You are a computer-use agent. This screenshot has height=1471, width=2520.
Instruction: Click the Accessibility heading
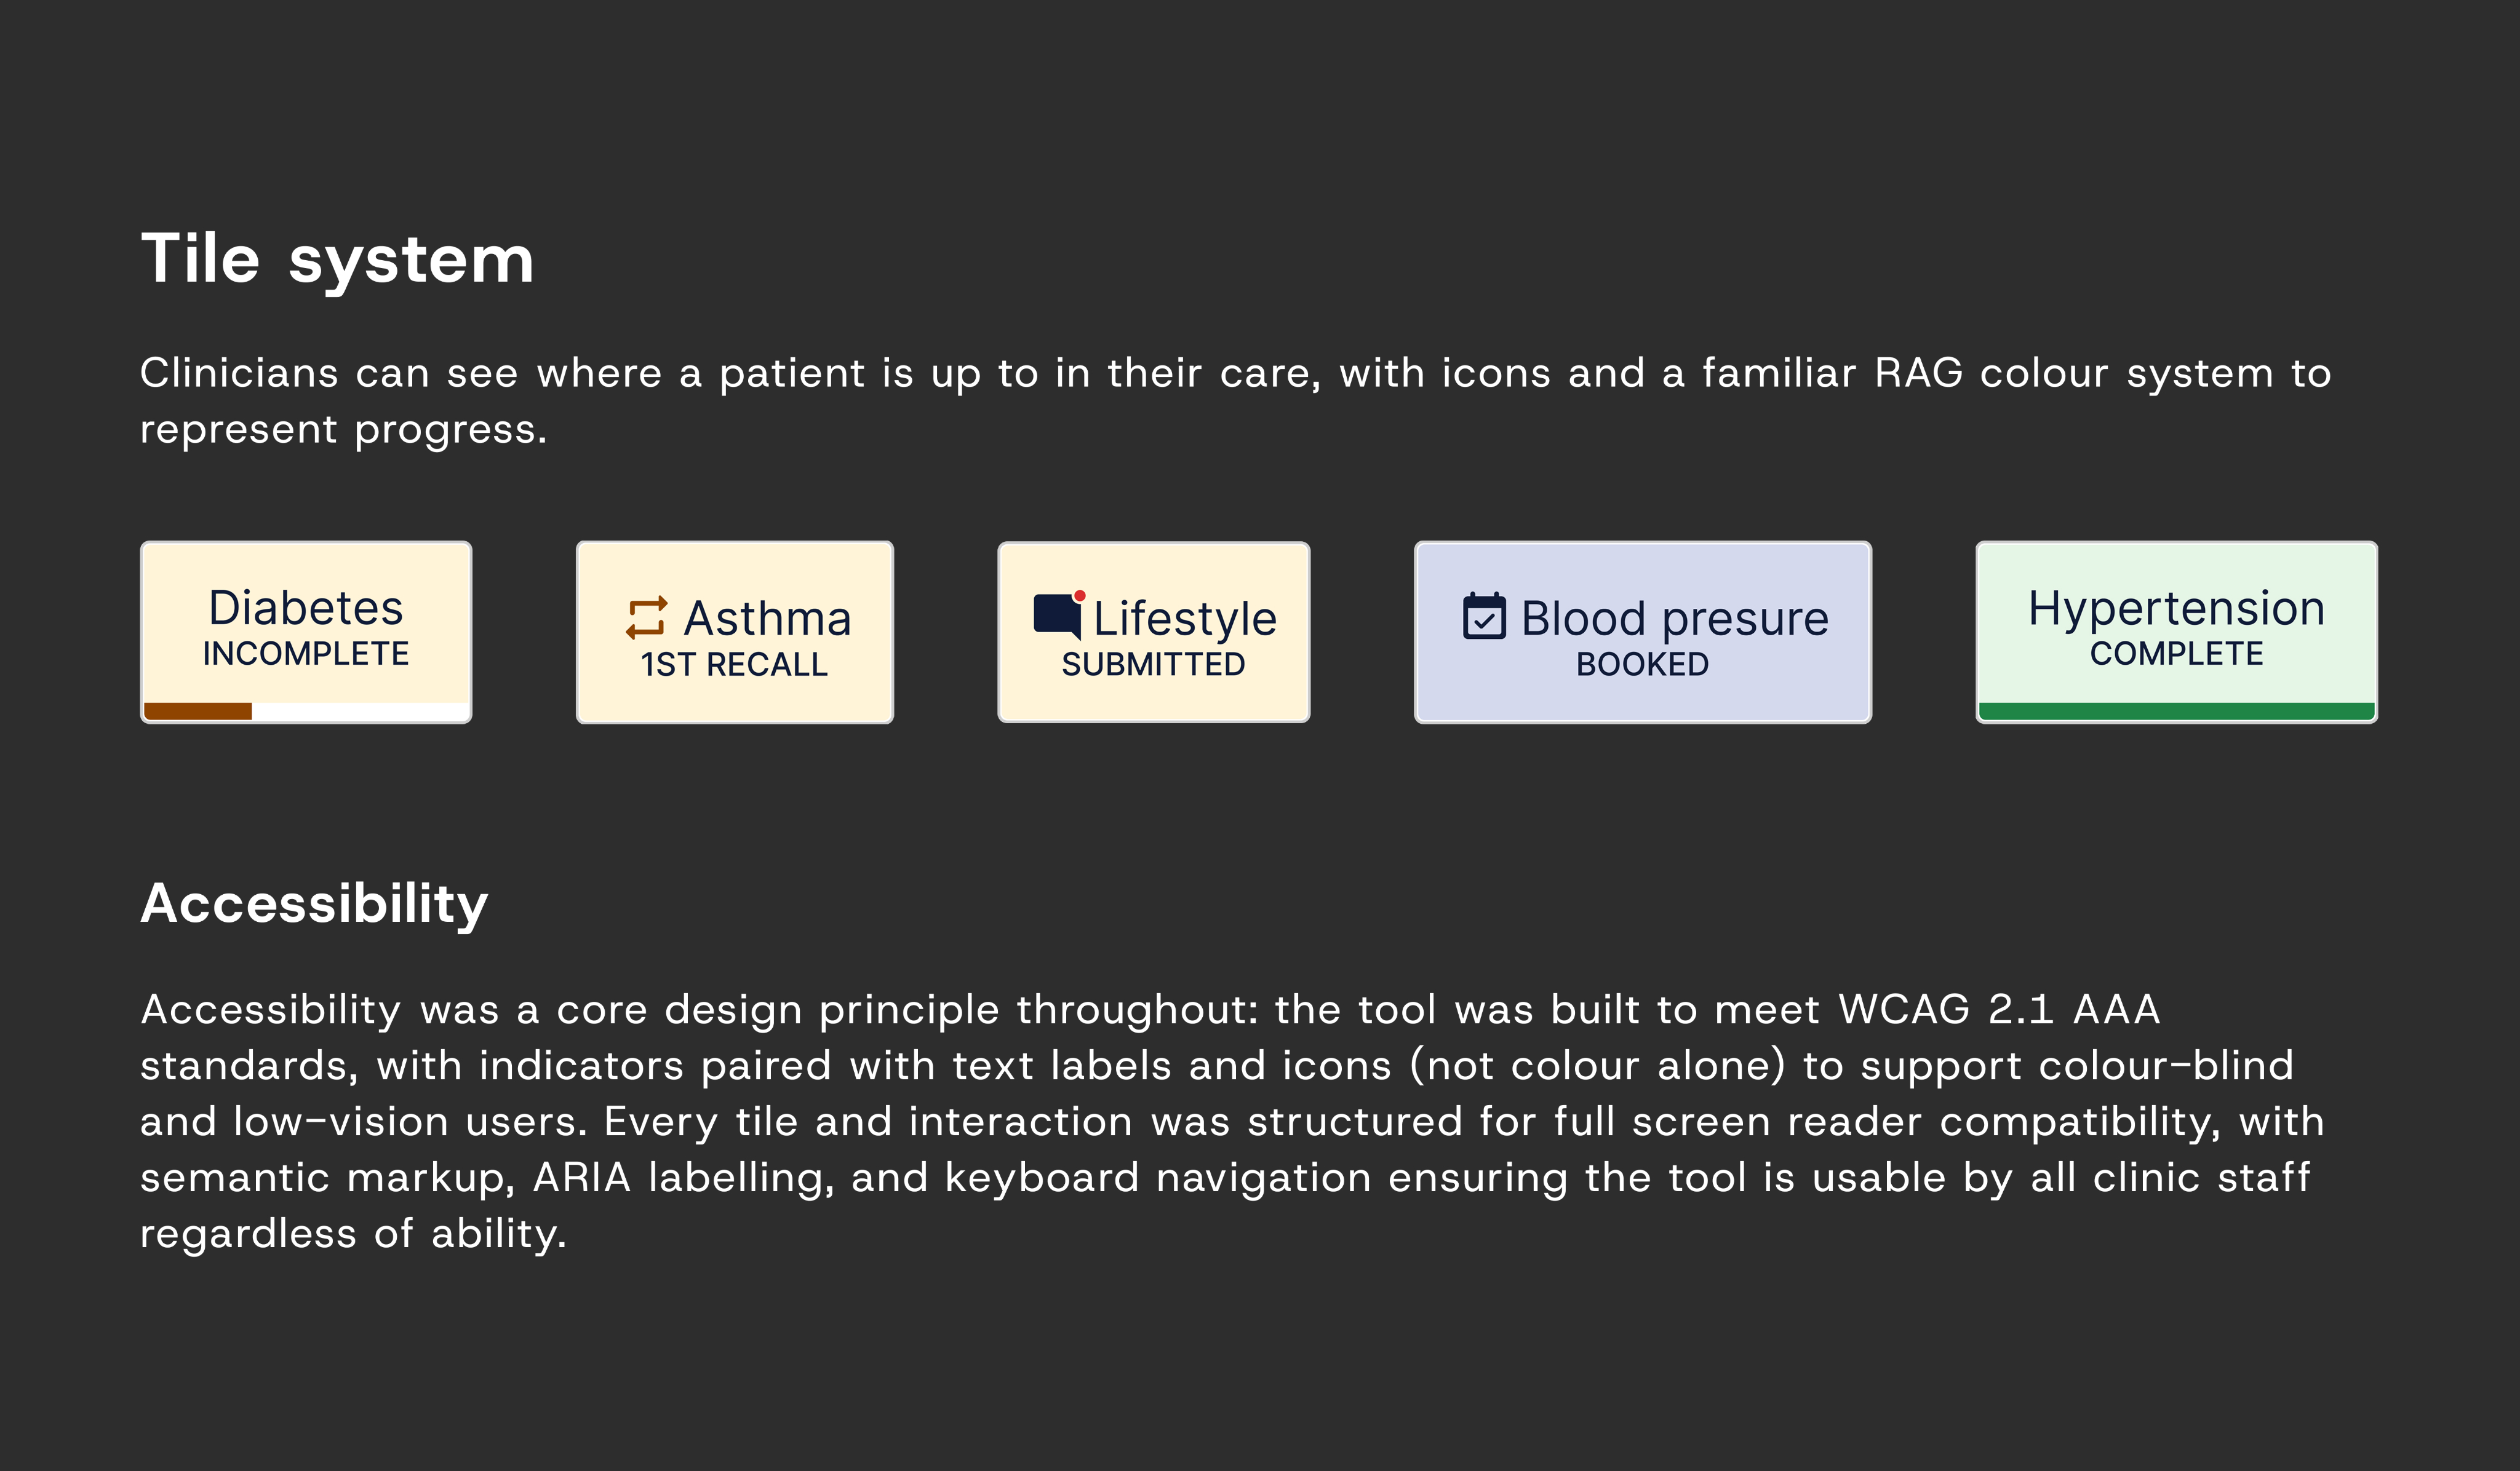tap(314, 905)
